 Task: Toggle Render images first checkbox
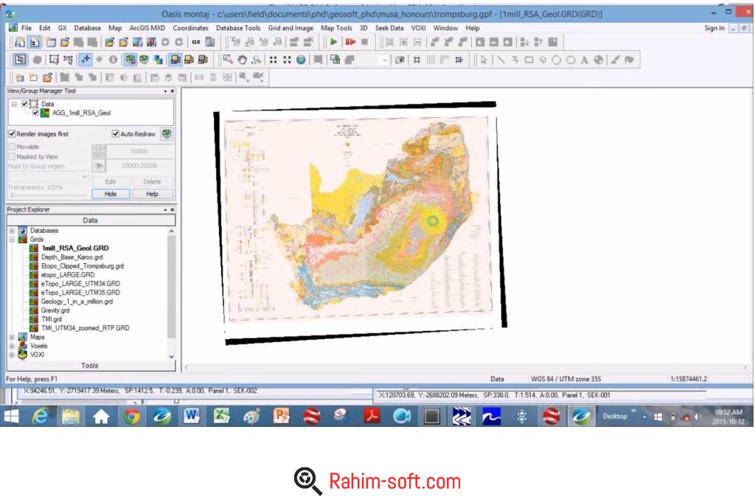tap(12, 133)
